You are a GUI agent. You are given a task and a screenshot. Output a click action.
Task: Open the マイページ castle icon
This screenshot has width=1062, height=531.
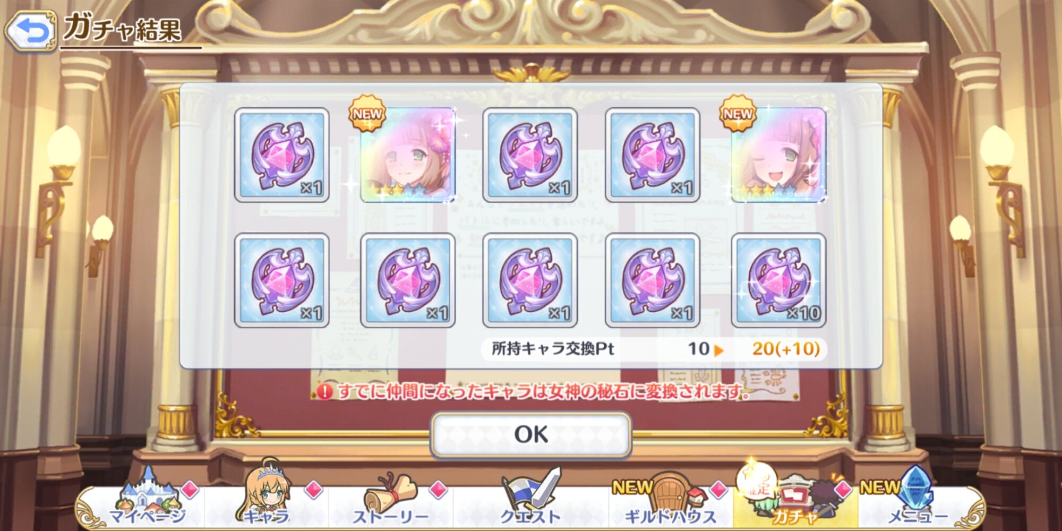click(x=147, y=498)
